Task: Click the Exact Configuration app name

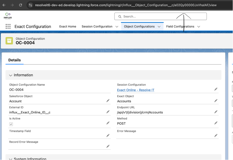Action: [x=33, y=26]
